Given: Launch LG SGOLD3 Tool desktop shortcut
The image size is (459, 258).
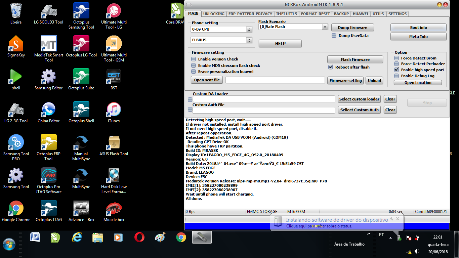Looking at the screenshot, I should (x=48, y=13).
